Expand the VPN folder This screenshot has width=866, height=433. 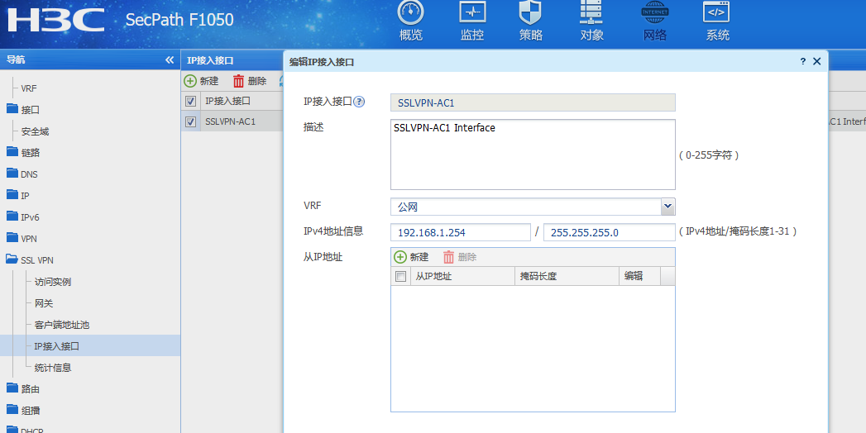[12, 238]
